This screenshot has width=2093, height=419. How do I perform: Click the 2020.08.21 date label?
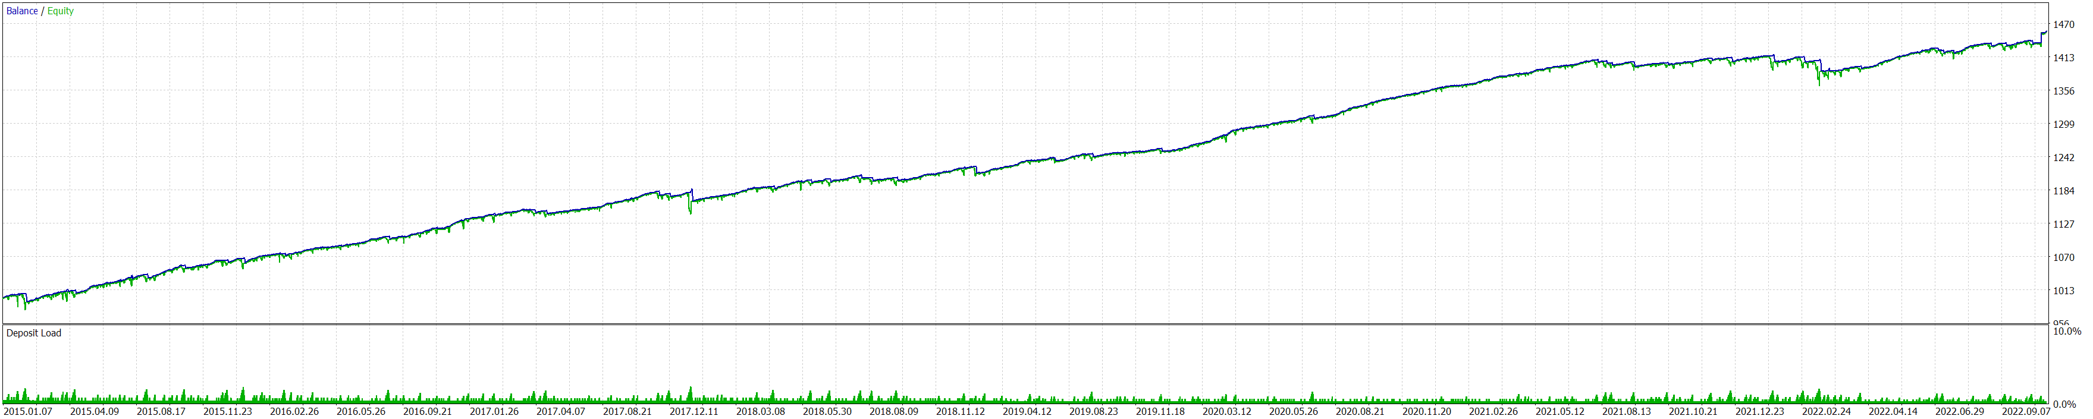[x=1360, y=412]
